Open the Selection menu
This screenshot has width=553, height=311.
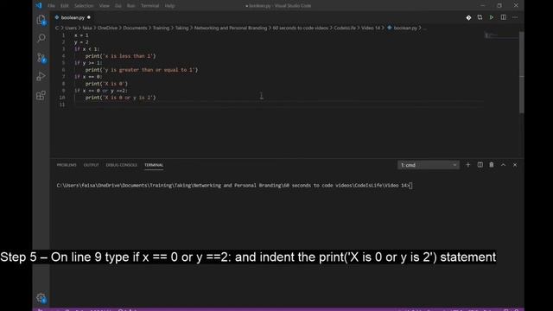tap(84, 6)
